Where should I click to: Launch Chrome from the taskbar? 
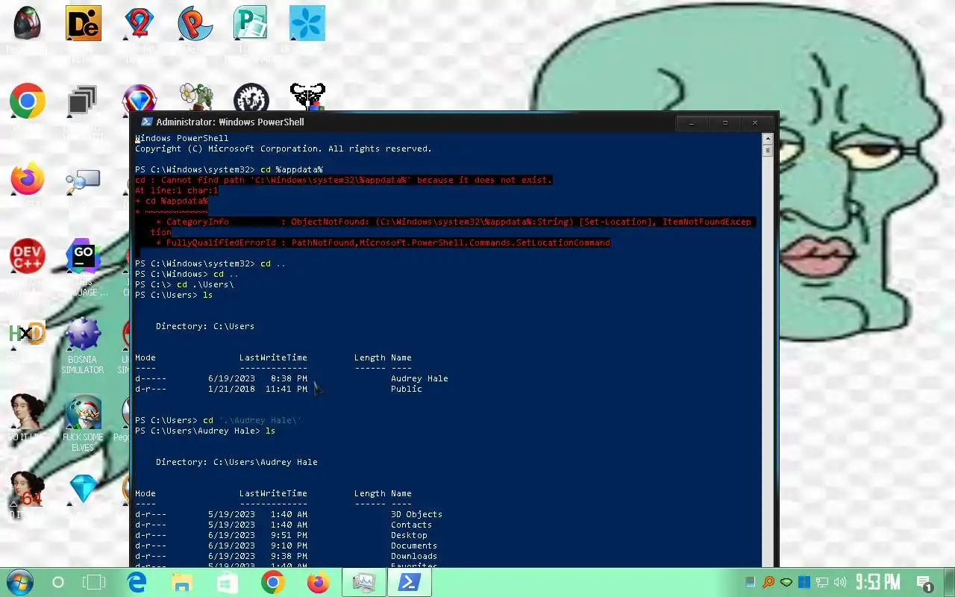click(x=273, y=582)
